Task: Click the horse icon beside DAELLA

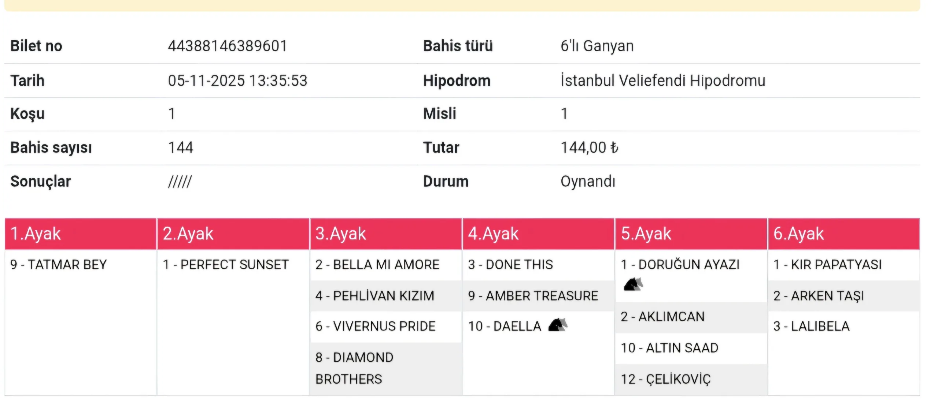Action: (x=558, y=325)
